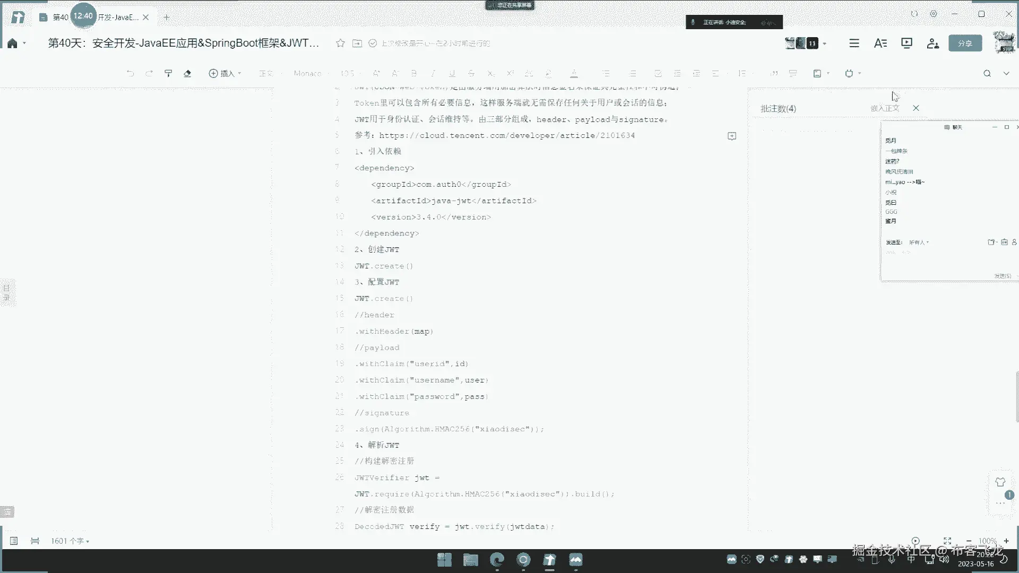Open the presentation mode icon
This screenshot has width=1019, height=573.
point(906,44)
